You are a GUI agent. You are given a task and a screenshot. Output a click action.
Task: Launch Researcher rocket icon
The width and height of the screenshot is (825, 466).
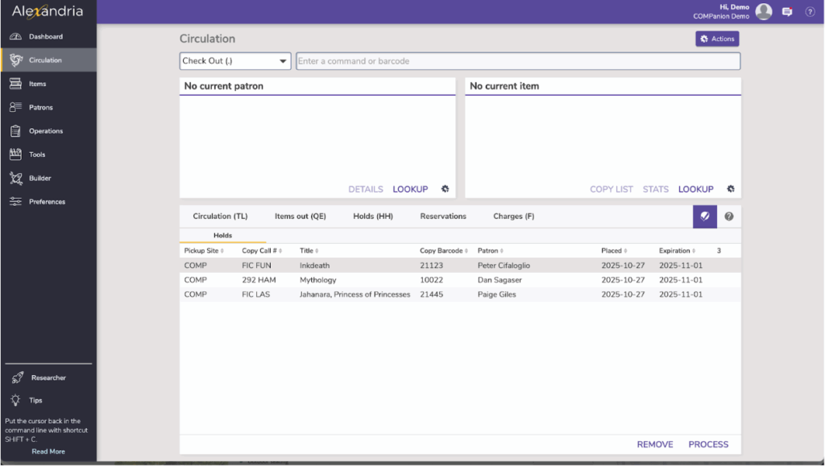pyautogui.click(x=17, y=377)
